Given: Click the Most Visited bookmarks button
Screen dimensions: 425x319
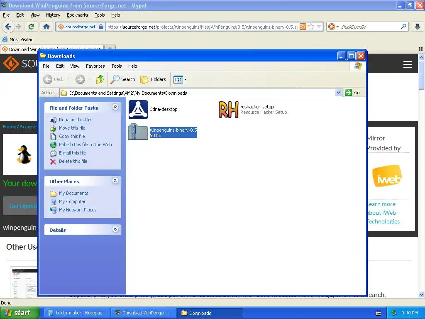Looking at the screenshot, I should (18, 39).
